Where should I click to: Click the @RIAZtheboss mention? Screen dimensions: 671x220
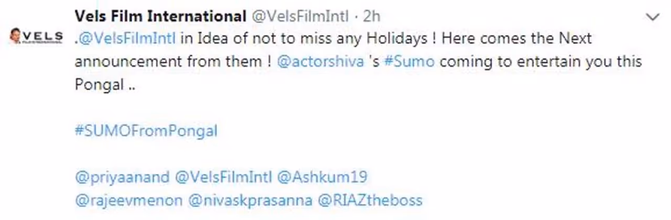pos(370,200)
